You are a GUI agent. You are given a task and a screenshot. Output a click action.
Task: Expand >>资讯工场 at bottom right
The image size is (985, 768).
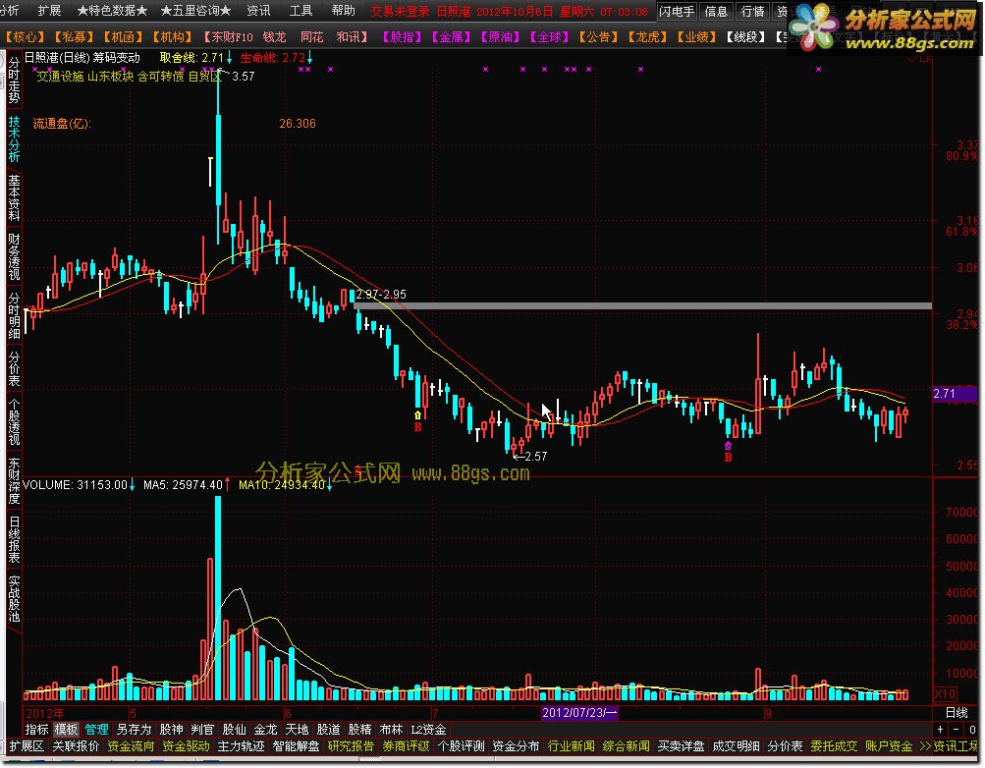(x=949, y=746)
